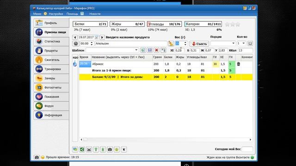Screen dimensions: 296x166
Task: Open the Фотоотчеты section
Action: [51, 88]
